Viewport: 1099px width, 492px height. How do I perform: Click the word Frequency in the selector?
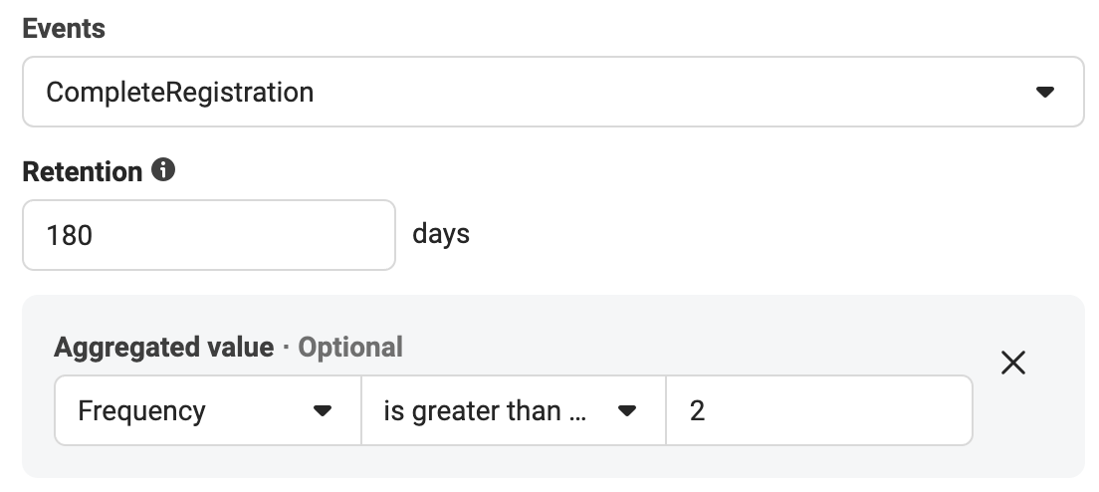[x=141, y=410]
